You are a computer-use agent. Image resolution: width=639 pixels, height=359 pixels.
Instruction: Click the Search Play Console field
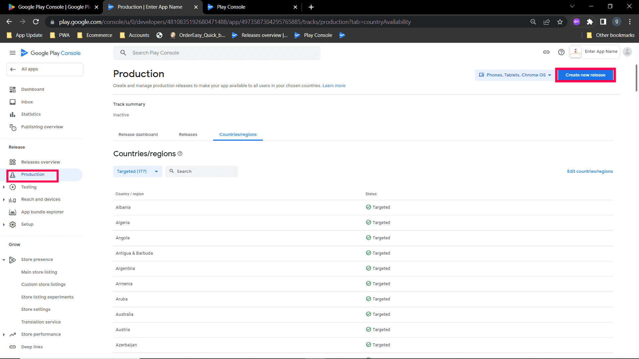(216, 53)
